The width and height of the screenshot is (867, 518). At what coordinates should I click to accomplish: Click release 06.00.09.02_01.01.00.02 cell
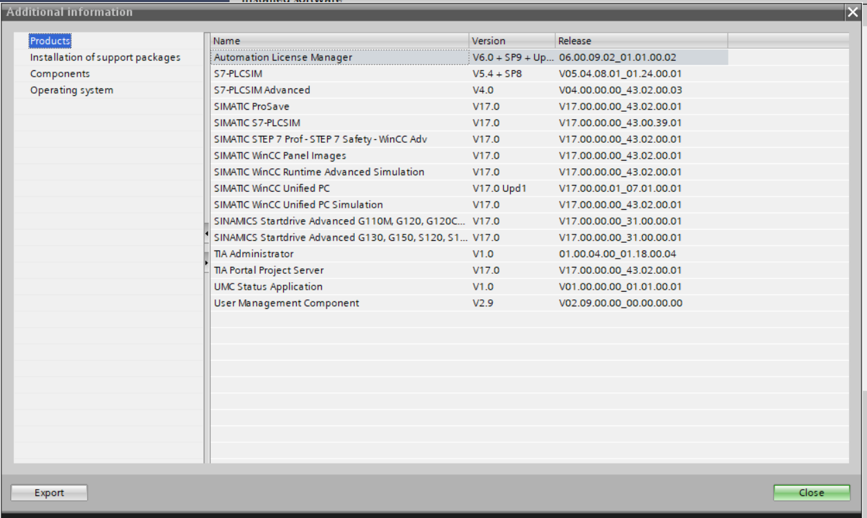pos(642,57)
